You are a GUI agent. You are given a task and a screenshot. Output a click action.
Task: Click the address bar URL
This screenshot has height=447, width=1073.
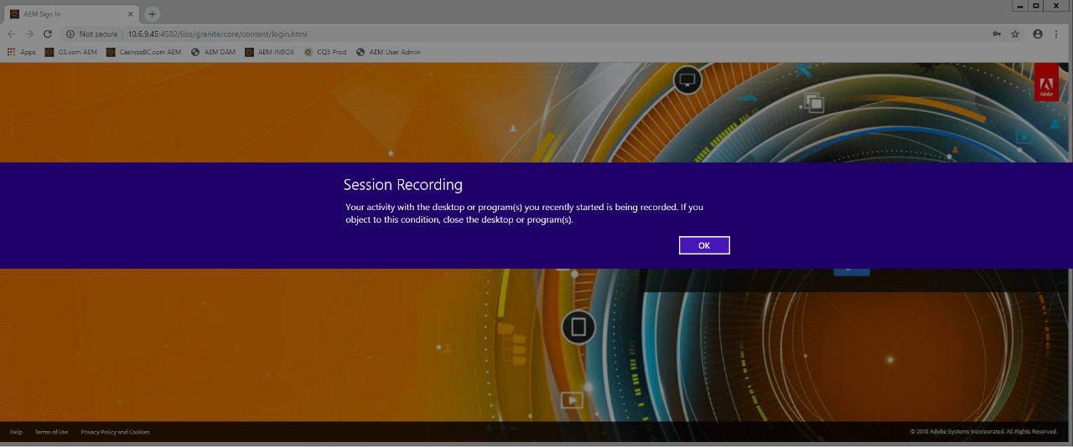tap(217, 34)
